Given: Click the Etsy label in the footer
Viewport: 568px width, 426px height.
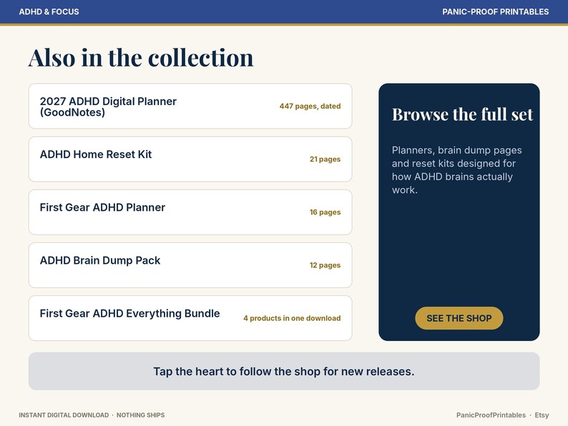Looking at the screenshot, I should 542,415.
